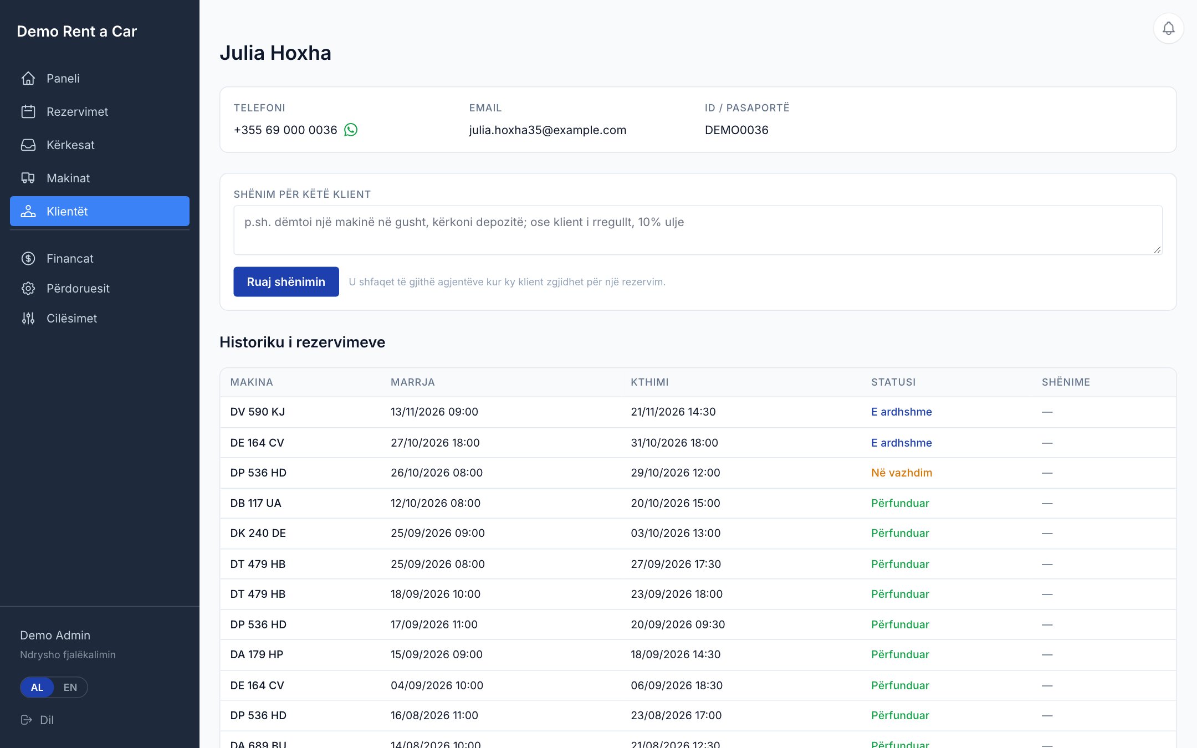The image size is (1197, 748).
Task: Click the Dil logout icon
Action: pyautogui.click(x=26, y=720)
